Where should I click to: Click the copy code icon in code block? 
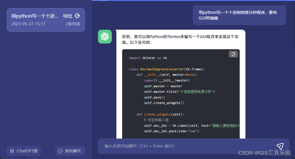pos(233,54)
